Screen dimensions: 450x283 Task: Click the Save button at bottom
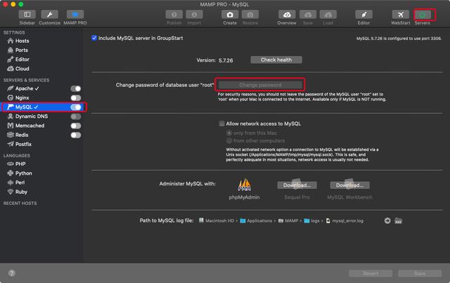[x=420, y=273]
